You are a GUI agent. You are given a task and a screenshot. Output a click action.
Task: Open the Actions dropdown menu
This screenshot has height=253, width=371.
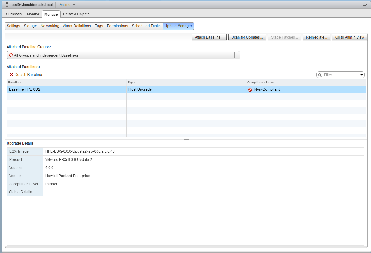[x=67, y=5]
